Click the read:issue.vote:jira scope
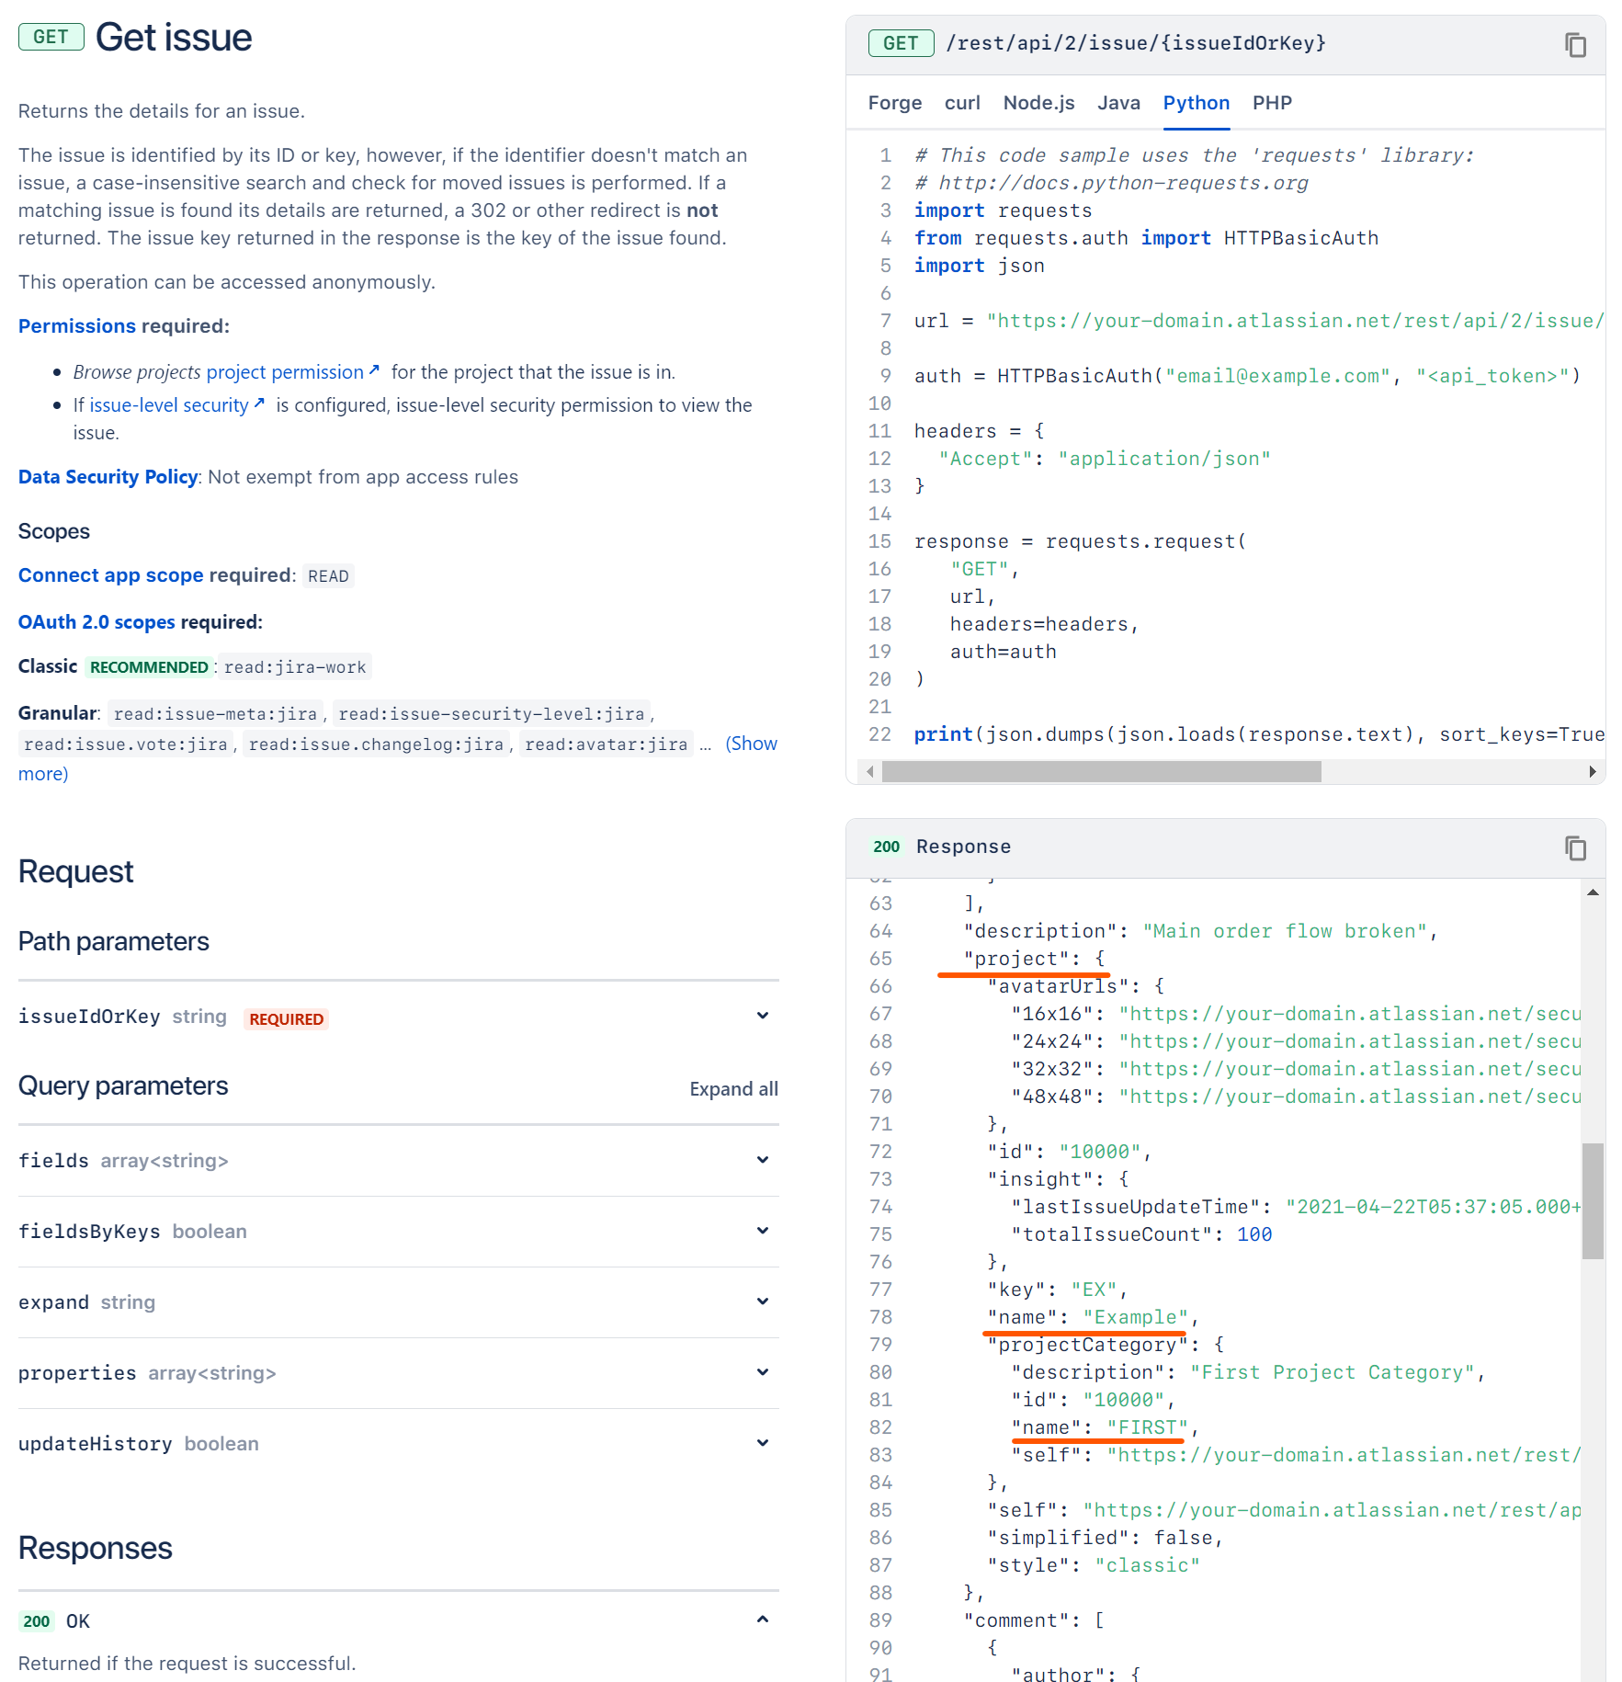 click(x=126, y=744)
